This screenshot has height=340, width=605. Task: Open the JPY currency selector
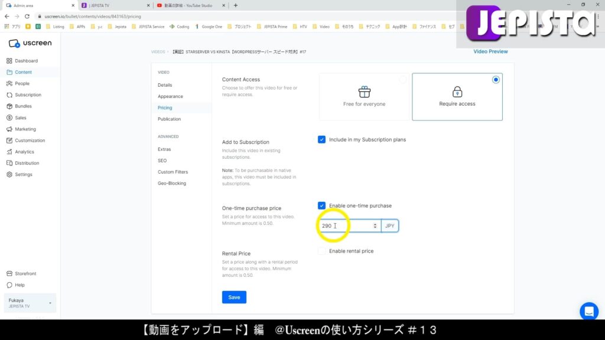[x=390, y=226]
